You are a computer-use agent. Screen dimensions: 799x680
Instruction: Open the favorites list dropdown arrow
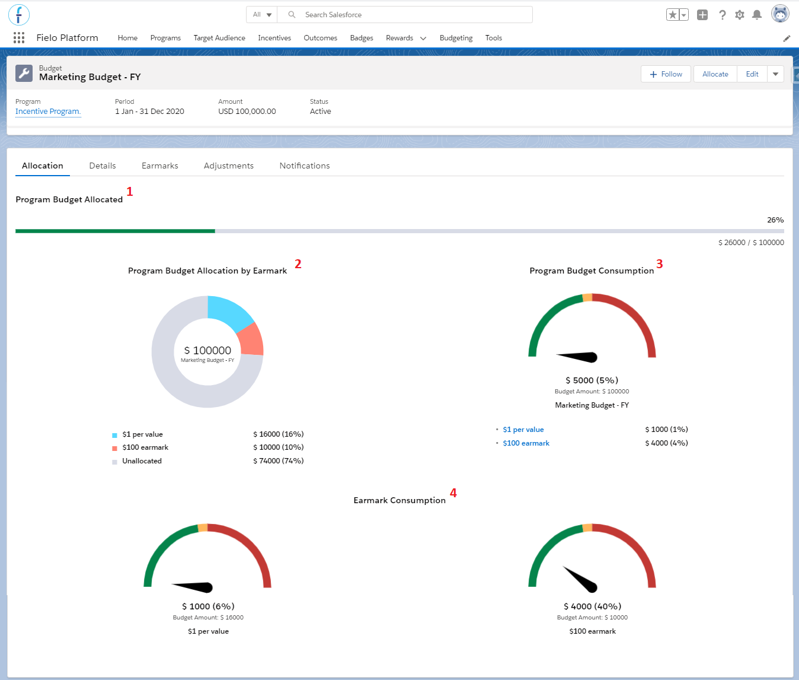684,15
